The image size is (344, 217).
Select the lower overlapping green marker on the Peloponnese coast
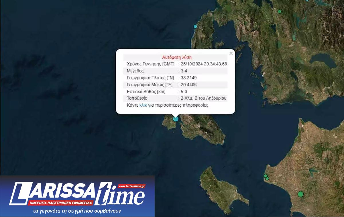268,179
